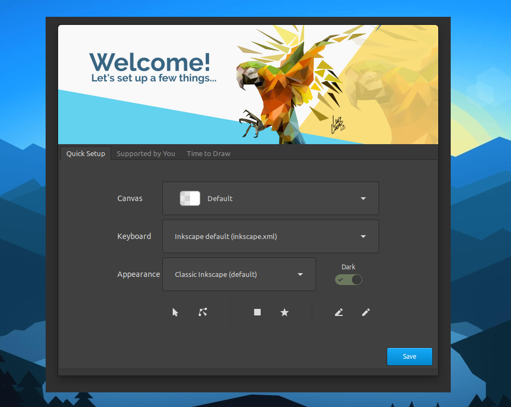Image resolution: width=511 pixels, height=407 pixels.
Task: Open the Keyboard shortcuts dropdown
Action: [x=270, y=236]
